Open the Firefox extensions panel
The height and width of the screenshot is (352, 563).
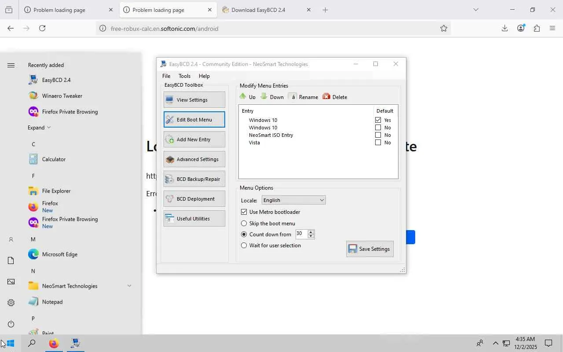(x=537, y=29)
